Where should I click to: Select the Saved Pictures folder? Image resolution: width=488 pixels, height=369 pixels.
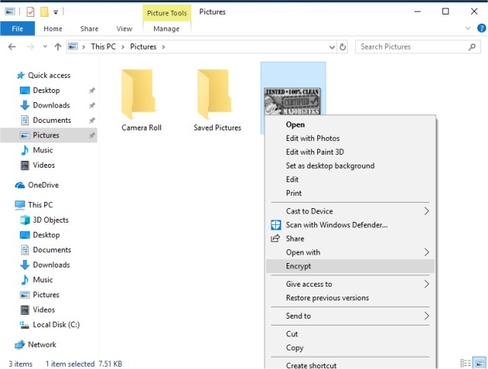point(217,99)
